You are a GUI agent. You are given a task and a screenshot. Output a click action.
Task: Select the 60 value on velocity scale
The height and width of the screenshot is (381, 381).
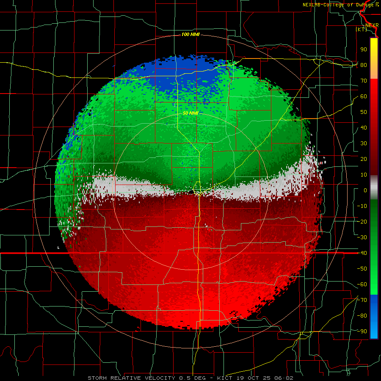click(364, 96)
